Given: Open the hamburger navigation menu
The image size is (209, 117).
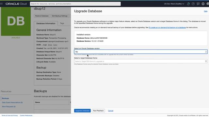Looking at the screenshot, I should point(1,4).
